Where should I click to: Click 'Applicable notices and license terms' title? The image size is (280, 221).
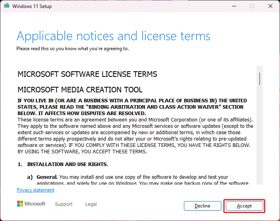click(x=113, y=36)
